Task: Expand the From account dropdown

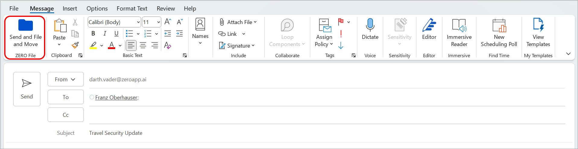Action: tap(65, 79)
